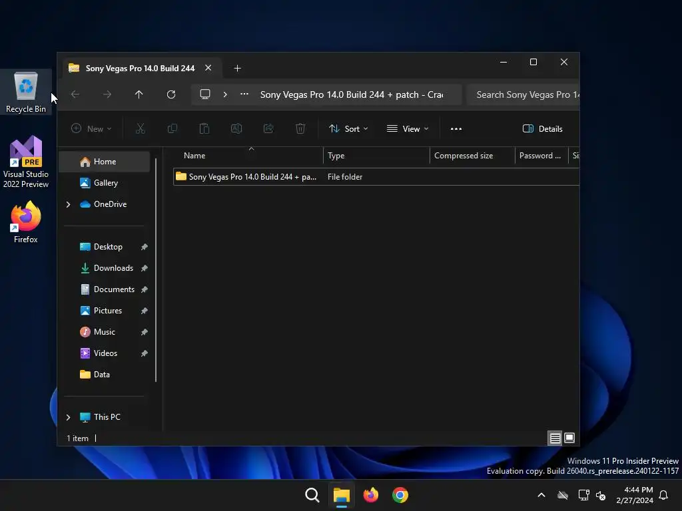Click the Forward navigation arrow
682x511 pixels.
(107, 94)
